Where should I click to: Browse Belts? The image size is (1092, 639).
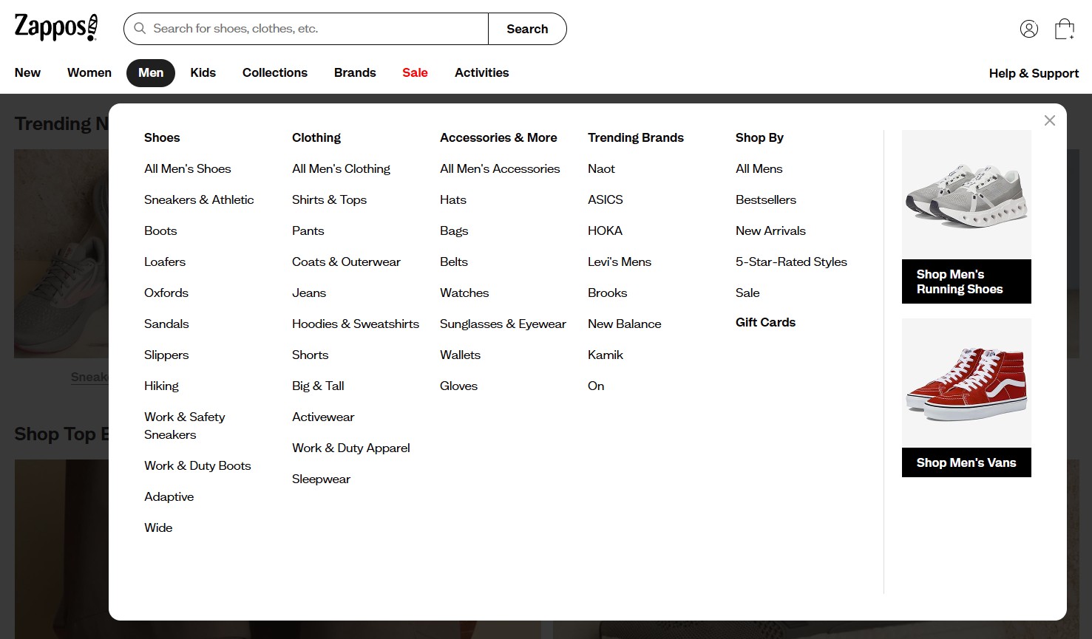(x=454, y=262)
